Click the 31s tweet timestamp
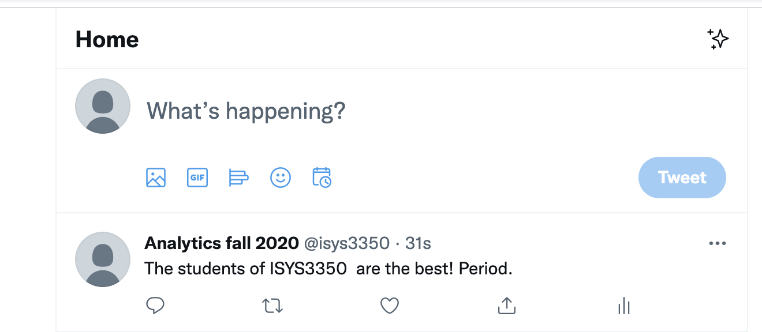762x332 pixels. [418, 243]
